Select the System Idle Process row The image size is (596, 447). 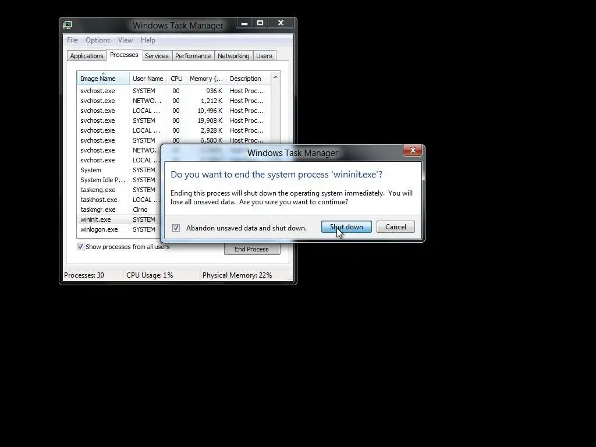pos(119,180)
